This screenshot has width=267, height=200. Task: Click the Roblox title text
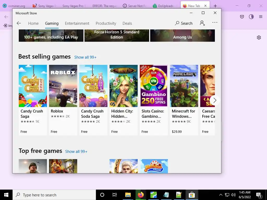pyautogui.click(x=57, y=111)
